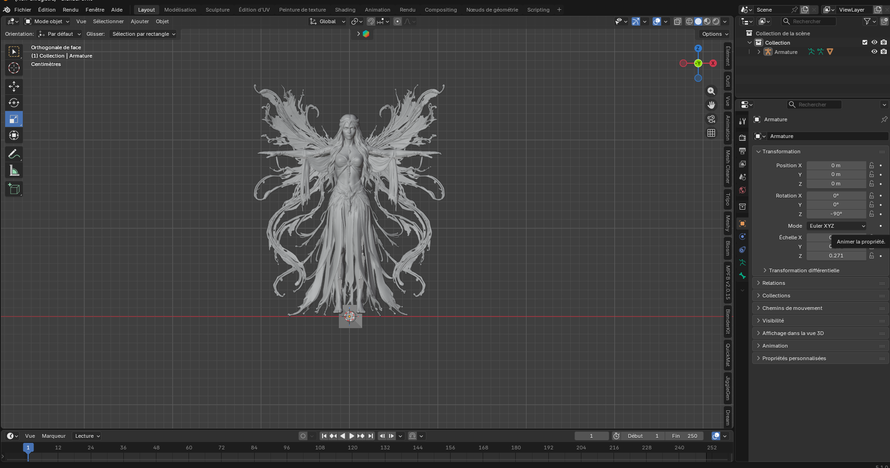Click the Options button in viewport
This screenshot has height=468, width=890.
coord(715,34)
